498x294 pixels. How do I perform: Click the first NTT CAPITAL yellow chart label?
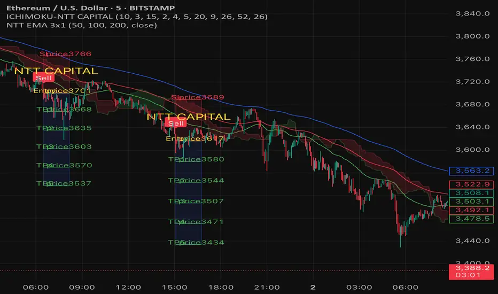(x=56, y=71)
